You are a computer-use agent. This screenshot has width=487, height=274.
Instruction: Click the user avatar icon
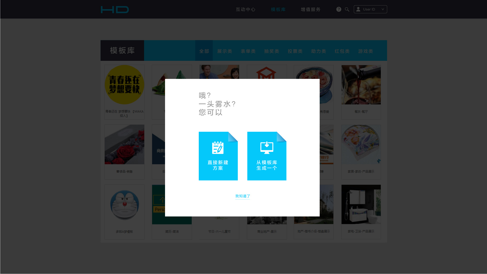tap(358, 9)
